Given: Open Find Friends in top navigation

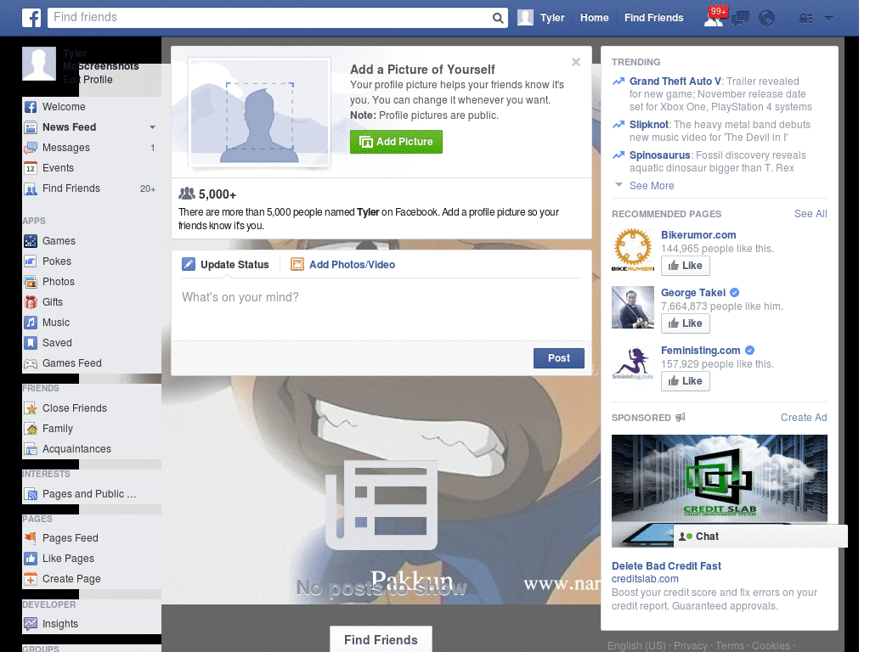Looking at the screenshot, I should pos(653,18).
